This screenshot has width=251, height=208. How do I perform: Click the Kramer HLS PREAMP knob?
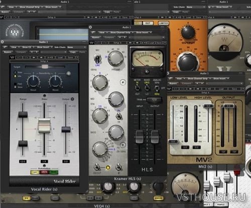pos(115,58)
